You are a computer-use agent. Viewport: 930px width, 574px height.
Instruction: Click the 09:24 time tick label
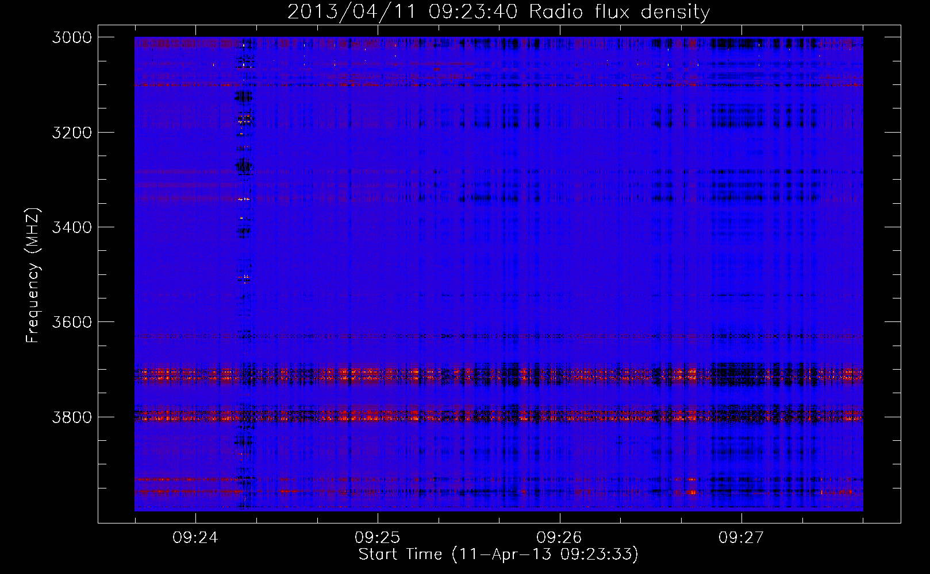click(195, 537)
